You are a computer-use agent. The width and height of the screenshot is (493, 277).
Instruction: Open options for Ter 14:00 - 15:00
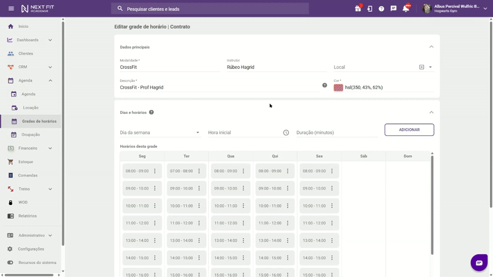pos(199,258)
